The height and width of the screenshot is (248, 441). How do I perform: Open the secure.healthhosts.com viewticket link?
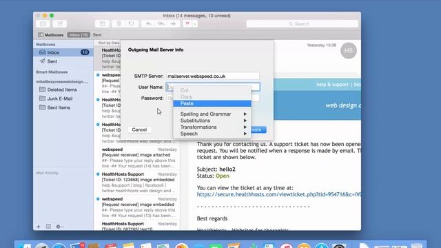278,194
